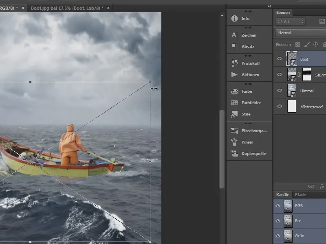This screenshot has height=244, width=326.
Task: Click the Aktionen panel label
Action: click(x=250, y=74)
